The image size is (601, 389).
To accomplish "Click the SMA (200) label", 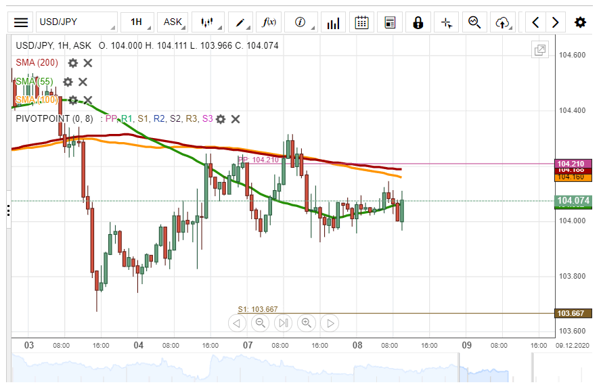I will click(x=37, y=62).
